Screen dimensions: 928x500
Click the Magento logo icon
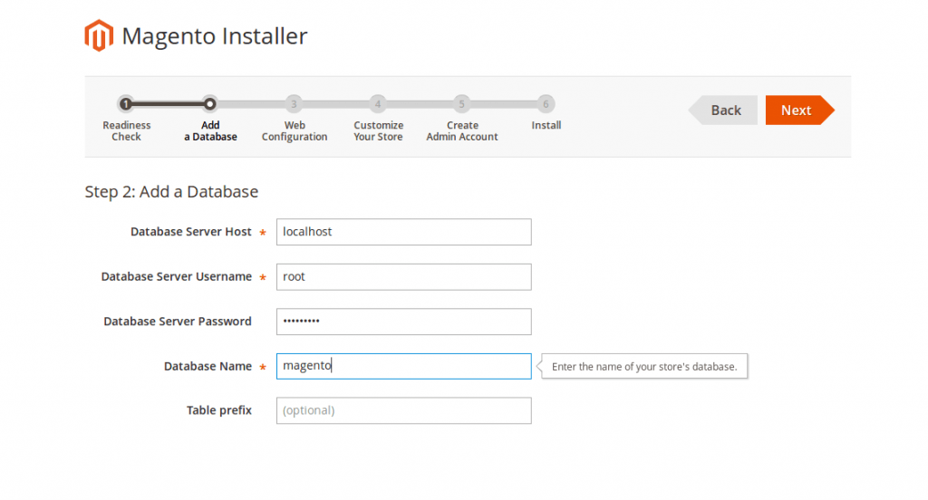99,36
